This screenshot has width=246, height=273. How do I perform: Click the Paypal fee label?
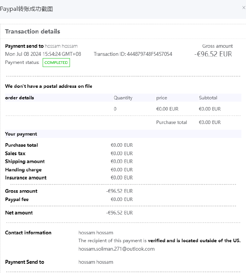17,199
